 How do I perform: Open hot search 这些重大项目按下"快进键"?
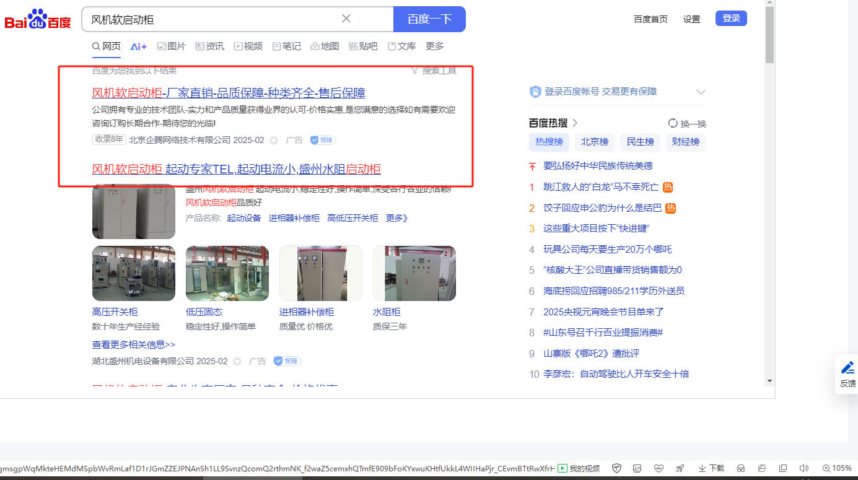596,229
